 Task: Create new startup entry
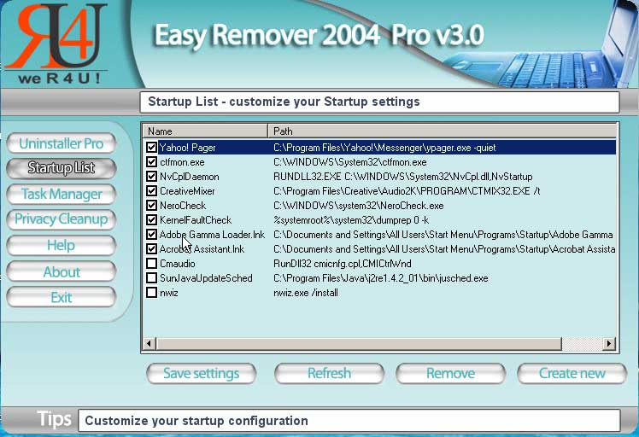click(572, 374)
